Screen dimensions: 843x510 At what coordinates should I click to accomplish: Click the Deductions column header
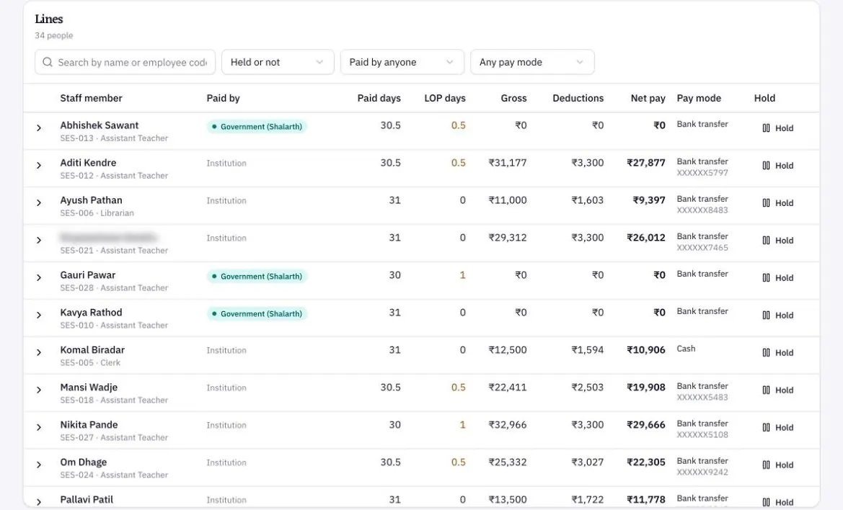(578, 98)
